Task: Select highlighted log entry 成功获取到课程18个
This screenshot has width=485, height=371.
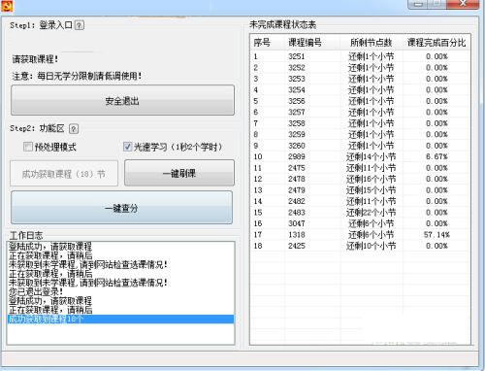Action: click(120, 319)
